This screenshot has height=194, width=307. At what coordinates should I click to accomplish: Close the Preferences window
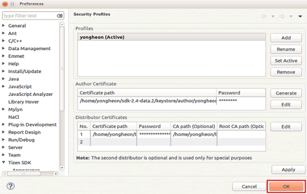click(5, 4)
